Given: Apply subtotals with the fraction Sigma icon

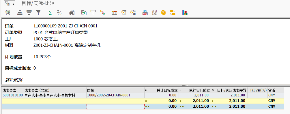Looking at the screenshot, I should click(59, 13).
